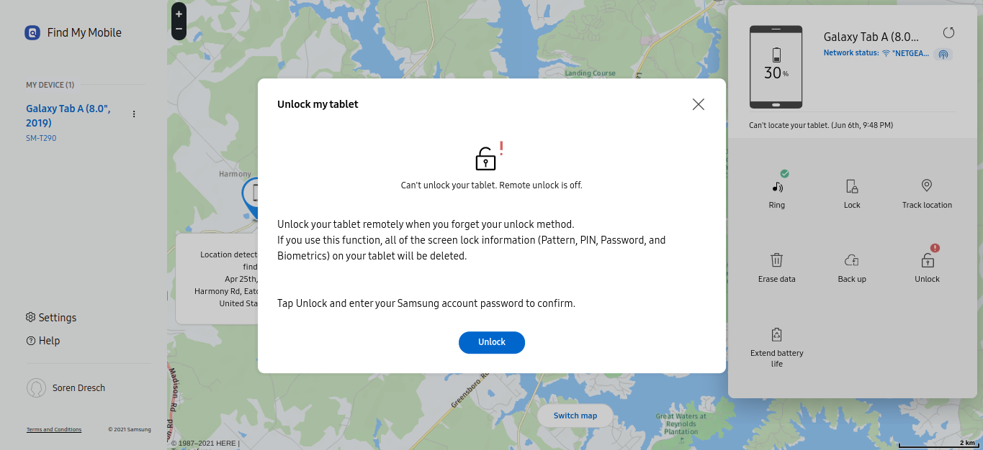Open the device three-dot options menu
The height and width of the screenshot is (450, 983).
tap(134, 114)
